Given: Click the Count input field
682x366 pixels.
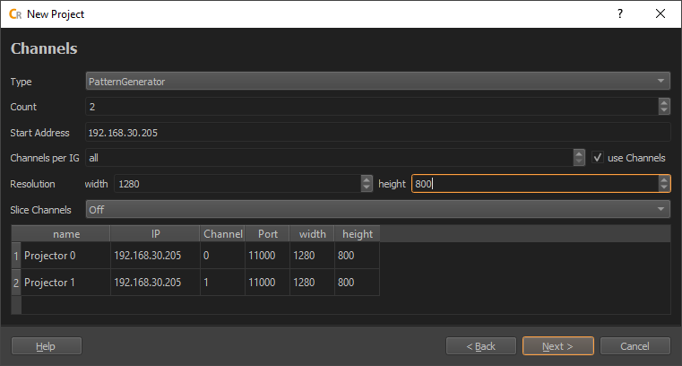Looking at the screenshot, I should (x=371, y=107).
